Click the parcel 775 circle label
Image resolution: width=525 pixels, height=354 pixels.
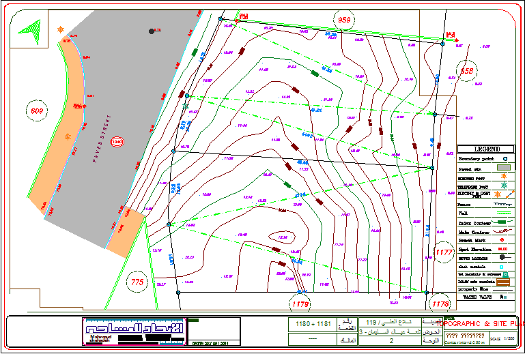[136, 281]
